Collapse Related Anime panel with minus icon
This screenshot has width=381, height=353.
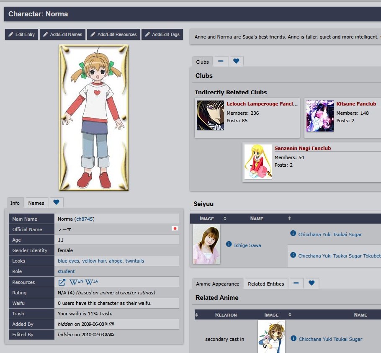pyautogui.click(x=296, y=283)
